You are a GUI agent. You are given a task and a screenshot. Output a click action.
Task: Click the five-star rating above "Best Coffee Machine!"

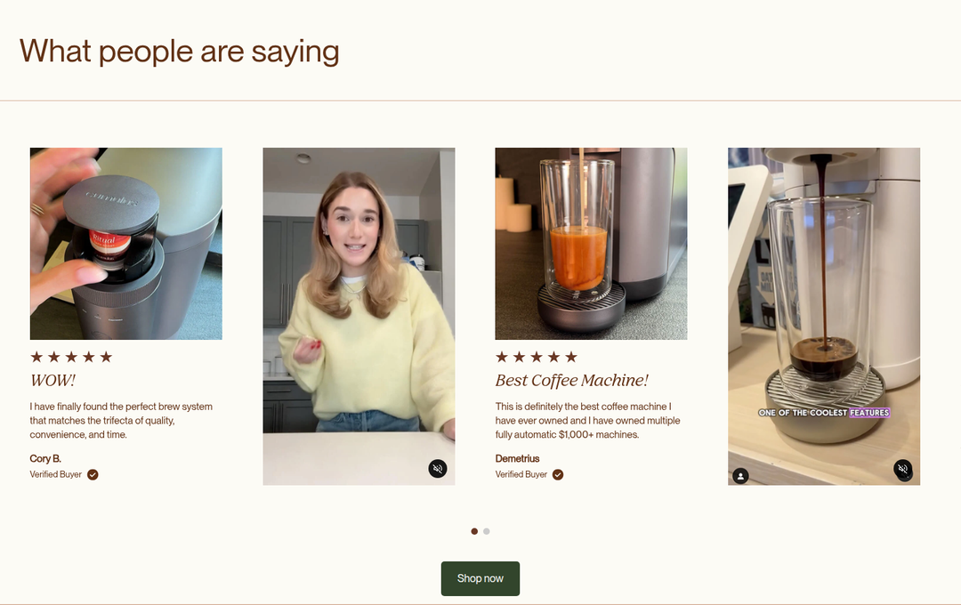(x=537, y=357)
